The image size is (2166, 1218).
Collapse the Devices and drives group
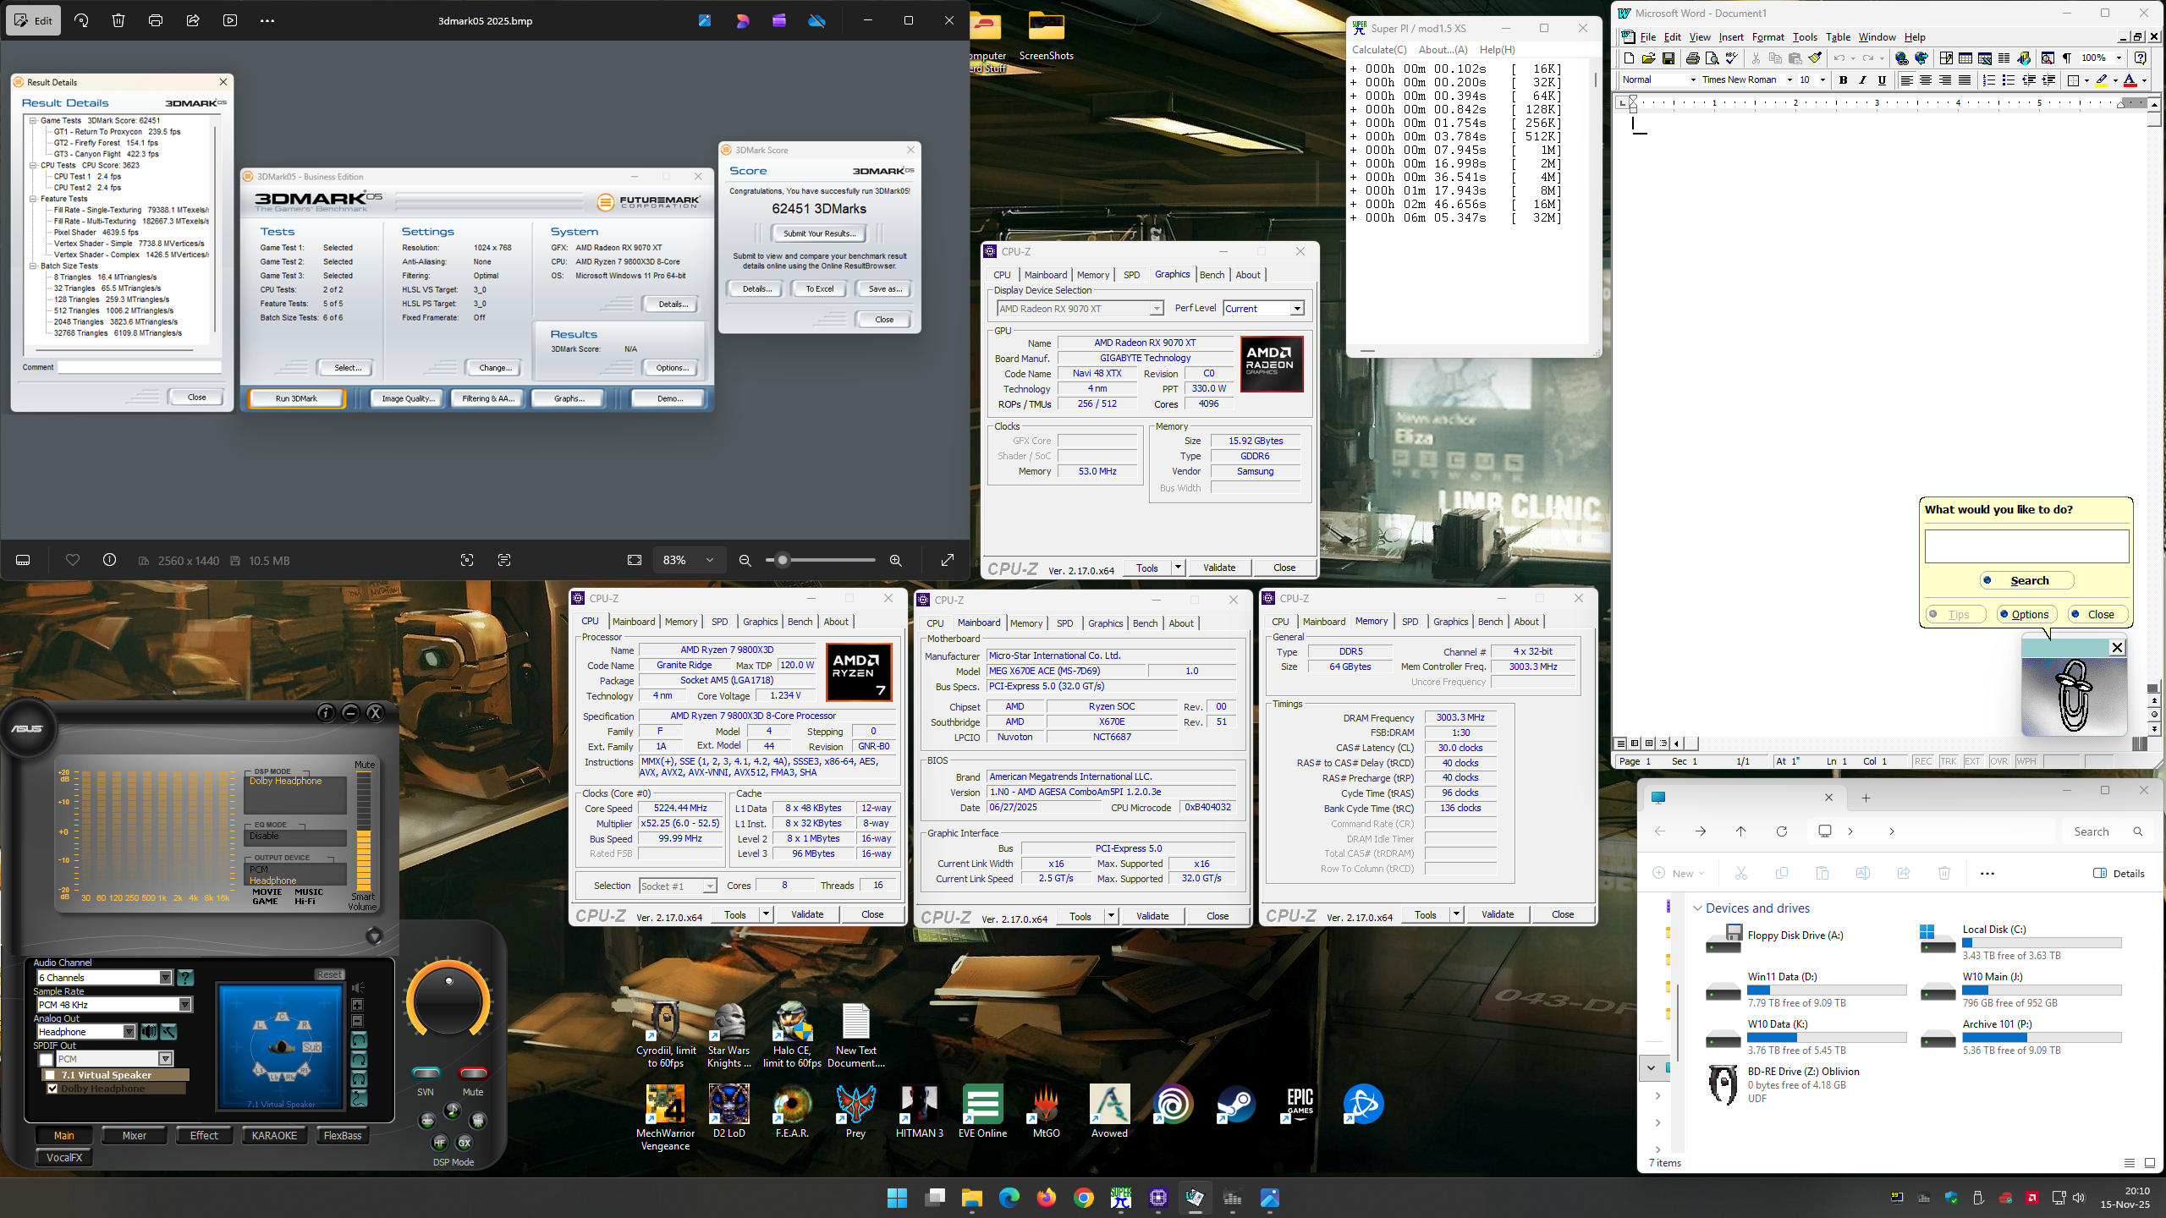[1697, 908]
